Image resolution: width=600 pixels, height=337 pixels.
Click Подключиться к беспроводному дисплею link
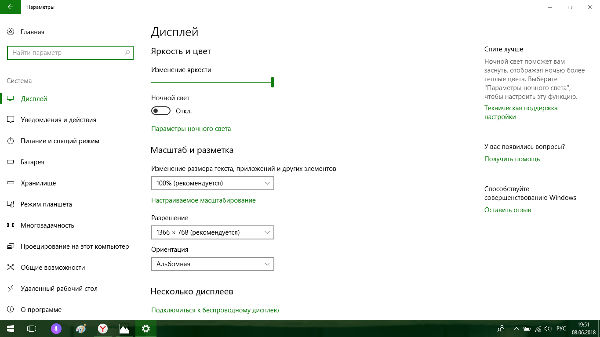[215, 310]
